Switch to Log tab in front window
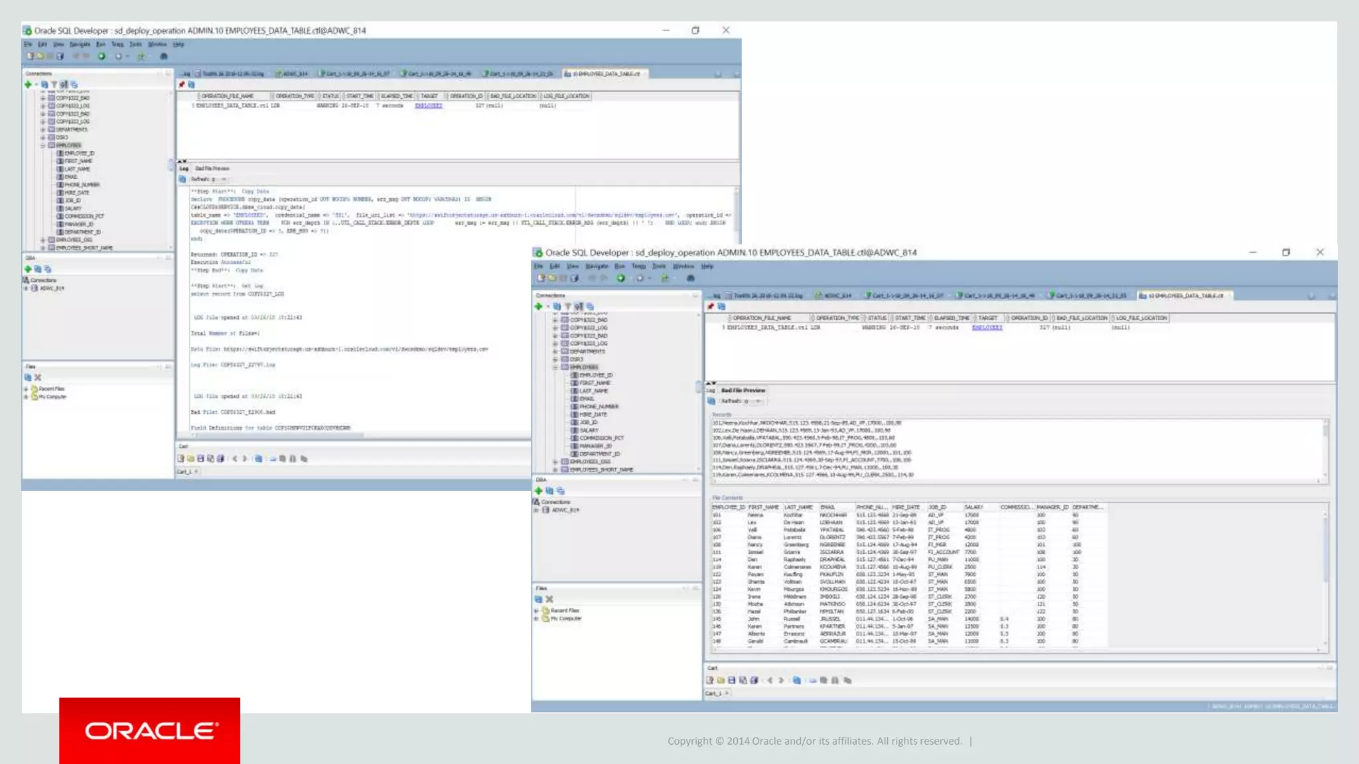Image resolution: width=1359 pixels, height=764 pixels. (711, 391)
